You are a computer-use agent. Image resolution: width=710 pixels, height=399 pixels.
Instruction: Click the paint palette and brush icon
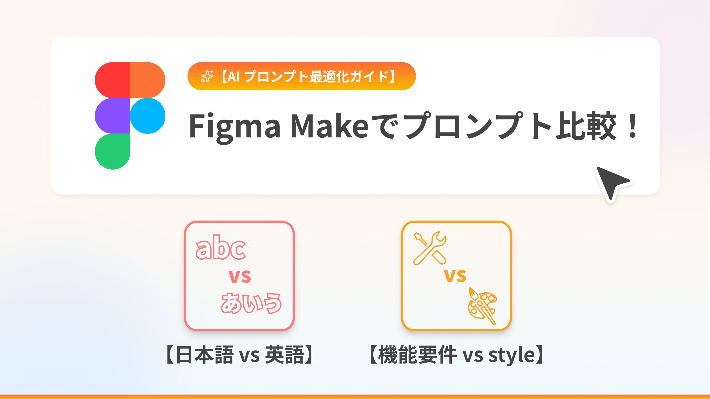pos(482,306)
